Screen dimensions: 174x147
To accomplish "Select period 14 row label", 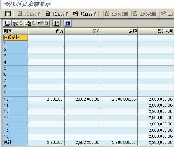I will (15, 124).
